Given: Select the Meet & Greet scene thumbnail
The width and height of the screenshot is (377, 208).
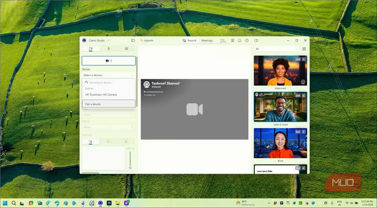Looking at the screenshot, I should (280, 107).
